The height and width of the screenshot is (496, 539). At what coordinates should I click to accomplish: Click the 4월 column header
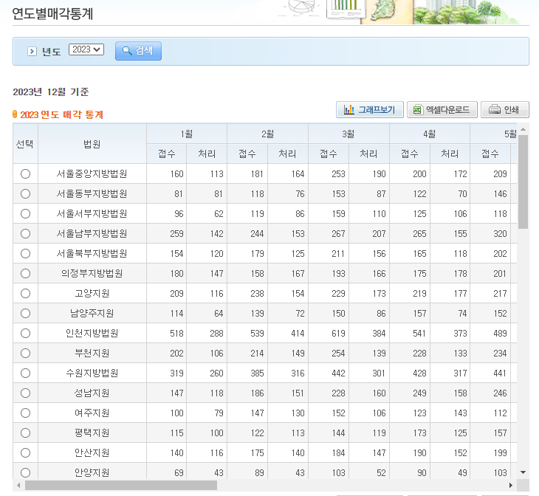[429, 134]
